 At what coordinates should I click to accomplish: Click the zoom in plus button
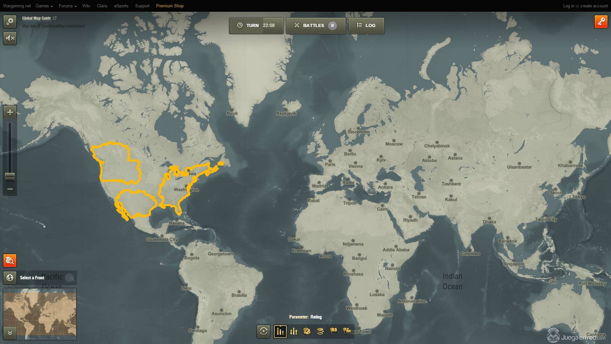(10, 112)
